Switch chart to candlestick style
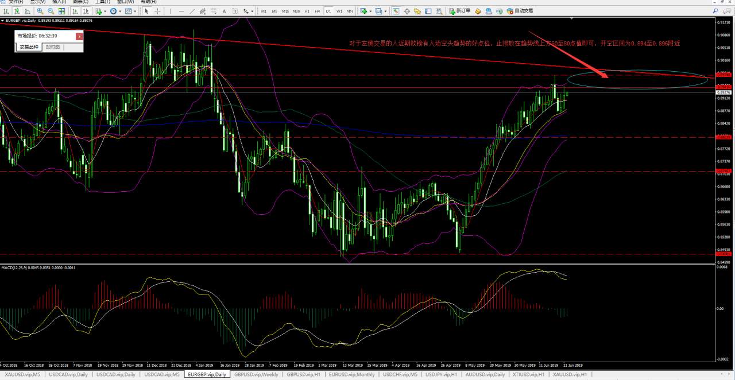 click(17, 11)
